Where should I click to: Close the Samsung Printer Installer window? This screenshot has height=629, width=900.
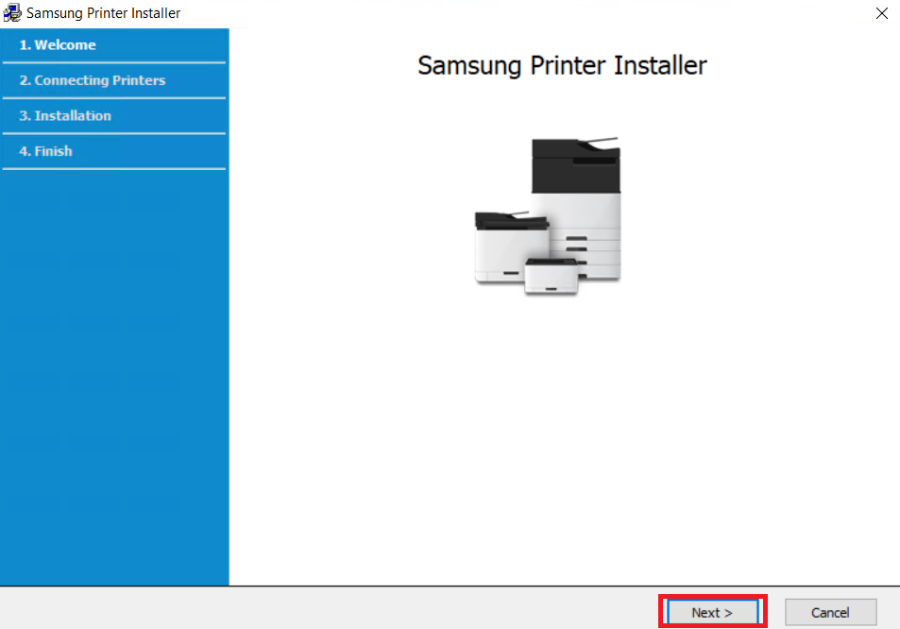pos(881,13)
